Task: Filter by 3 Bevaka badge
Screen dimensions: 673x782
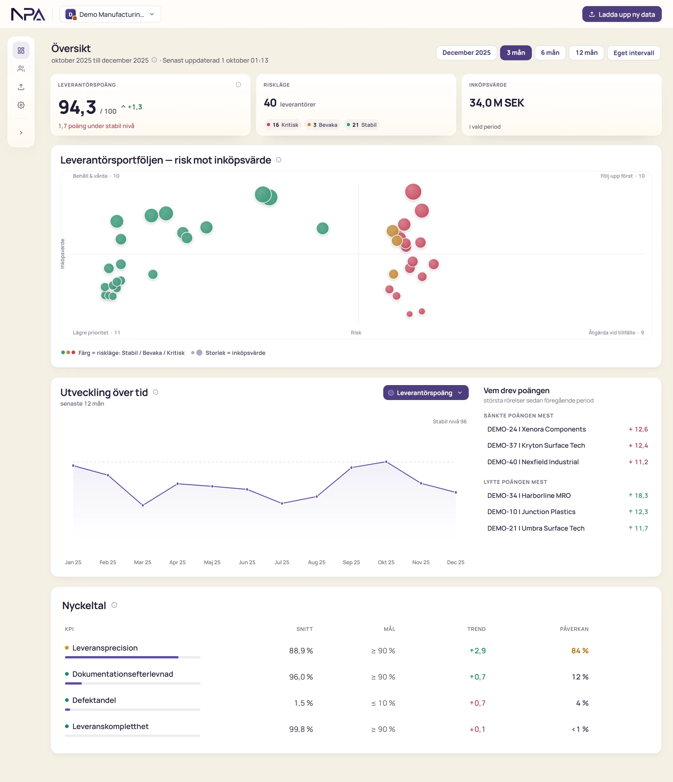Action: pos(322,125)
